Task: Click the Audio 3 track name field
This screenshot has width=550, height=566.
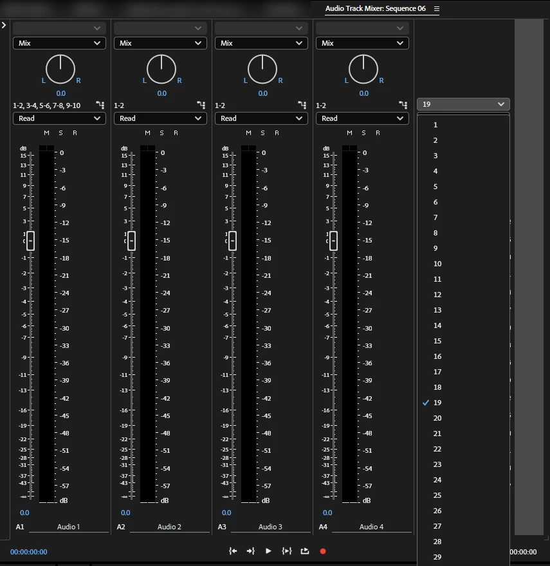Action: click(x=270, y=527)
